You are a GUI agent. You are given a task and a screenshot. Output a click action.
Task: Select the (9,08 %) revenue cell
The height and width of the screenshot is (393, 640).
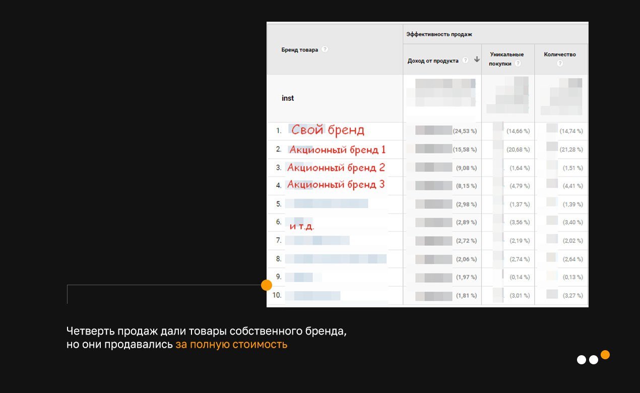(466, 168)
